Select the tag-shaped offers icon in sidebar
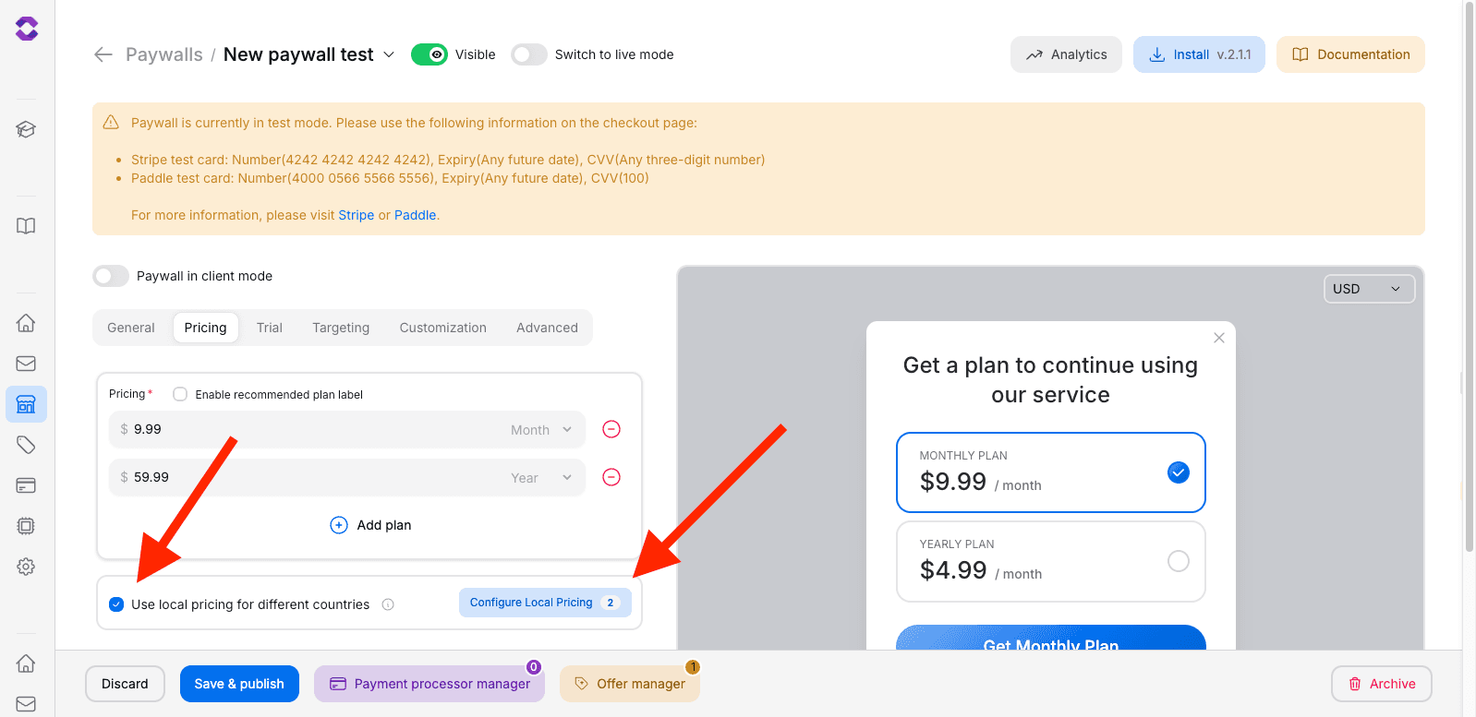The height and width of the screenshot is (717, 1476). tap(26, 444)
